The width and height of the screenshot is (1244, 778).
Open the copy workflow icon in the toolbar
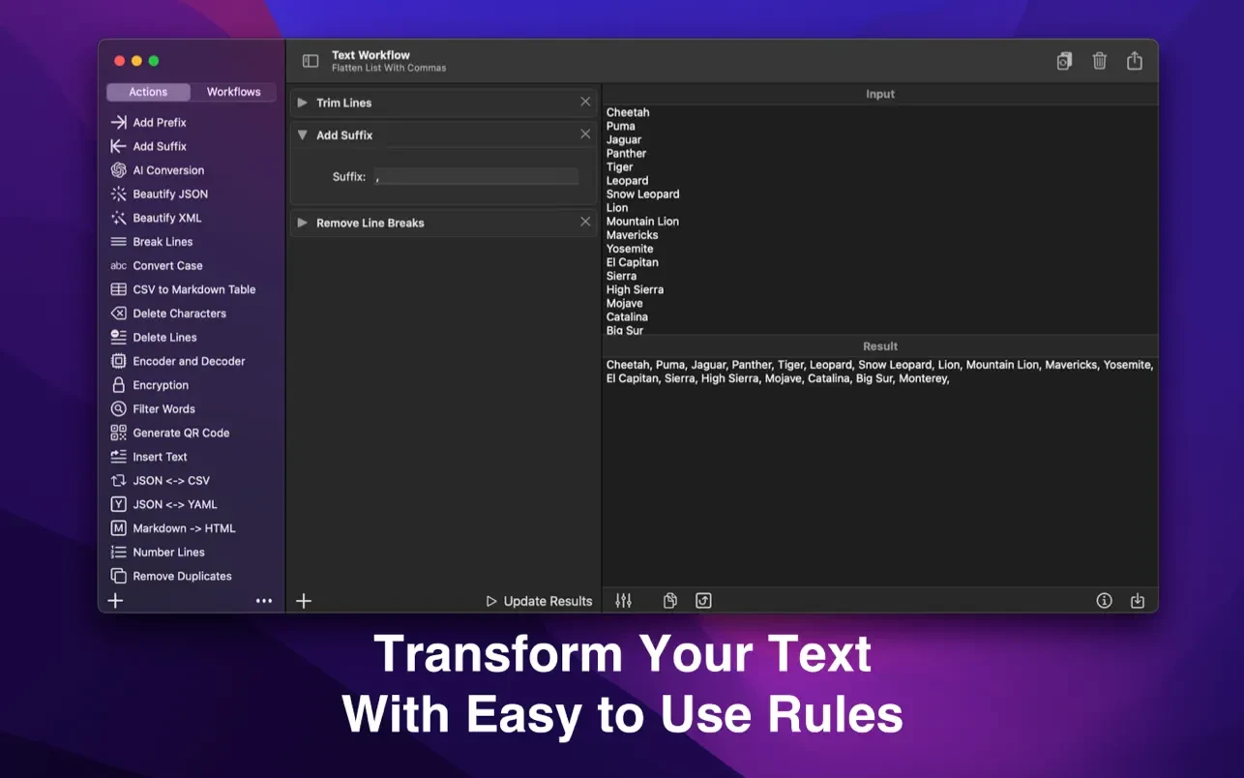click(1064, 60)
